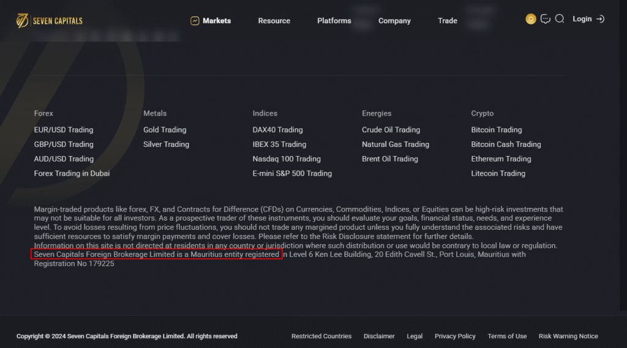Toggle the sun light-mode theme icon
The image size is (627, 348).
coord(531,19)
